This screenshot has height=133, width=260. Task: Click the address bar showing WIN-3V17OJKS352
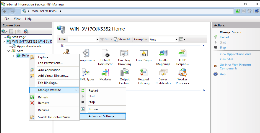127,11
